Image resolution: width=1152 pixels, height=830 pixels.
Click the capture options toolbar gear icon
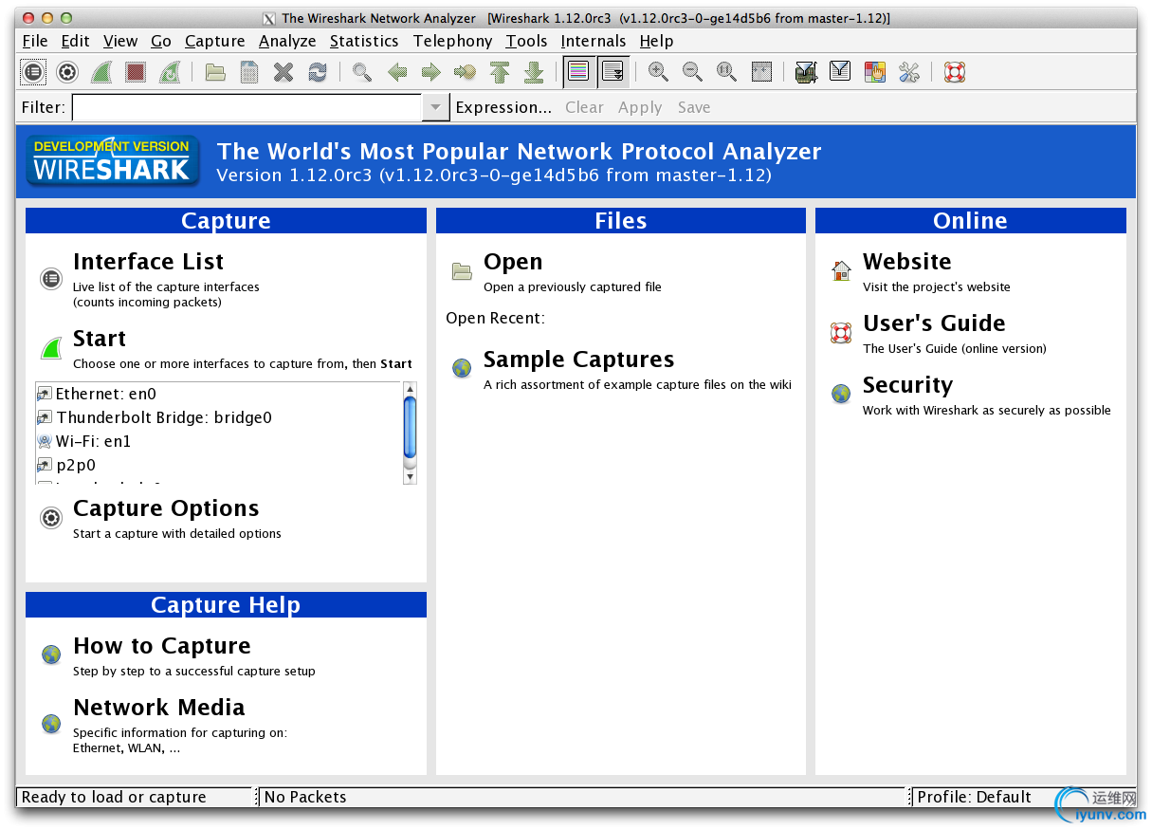[67, 72]
